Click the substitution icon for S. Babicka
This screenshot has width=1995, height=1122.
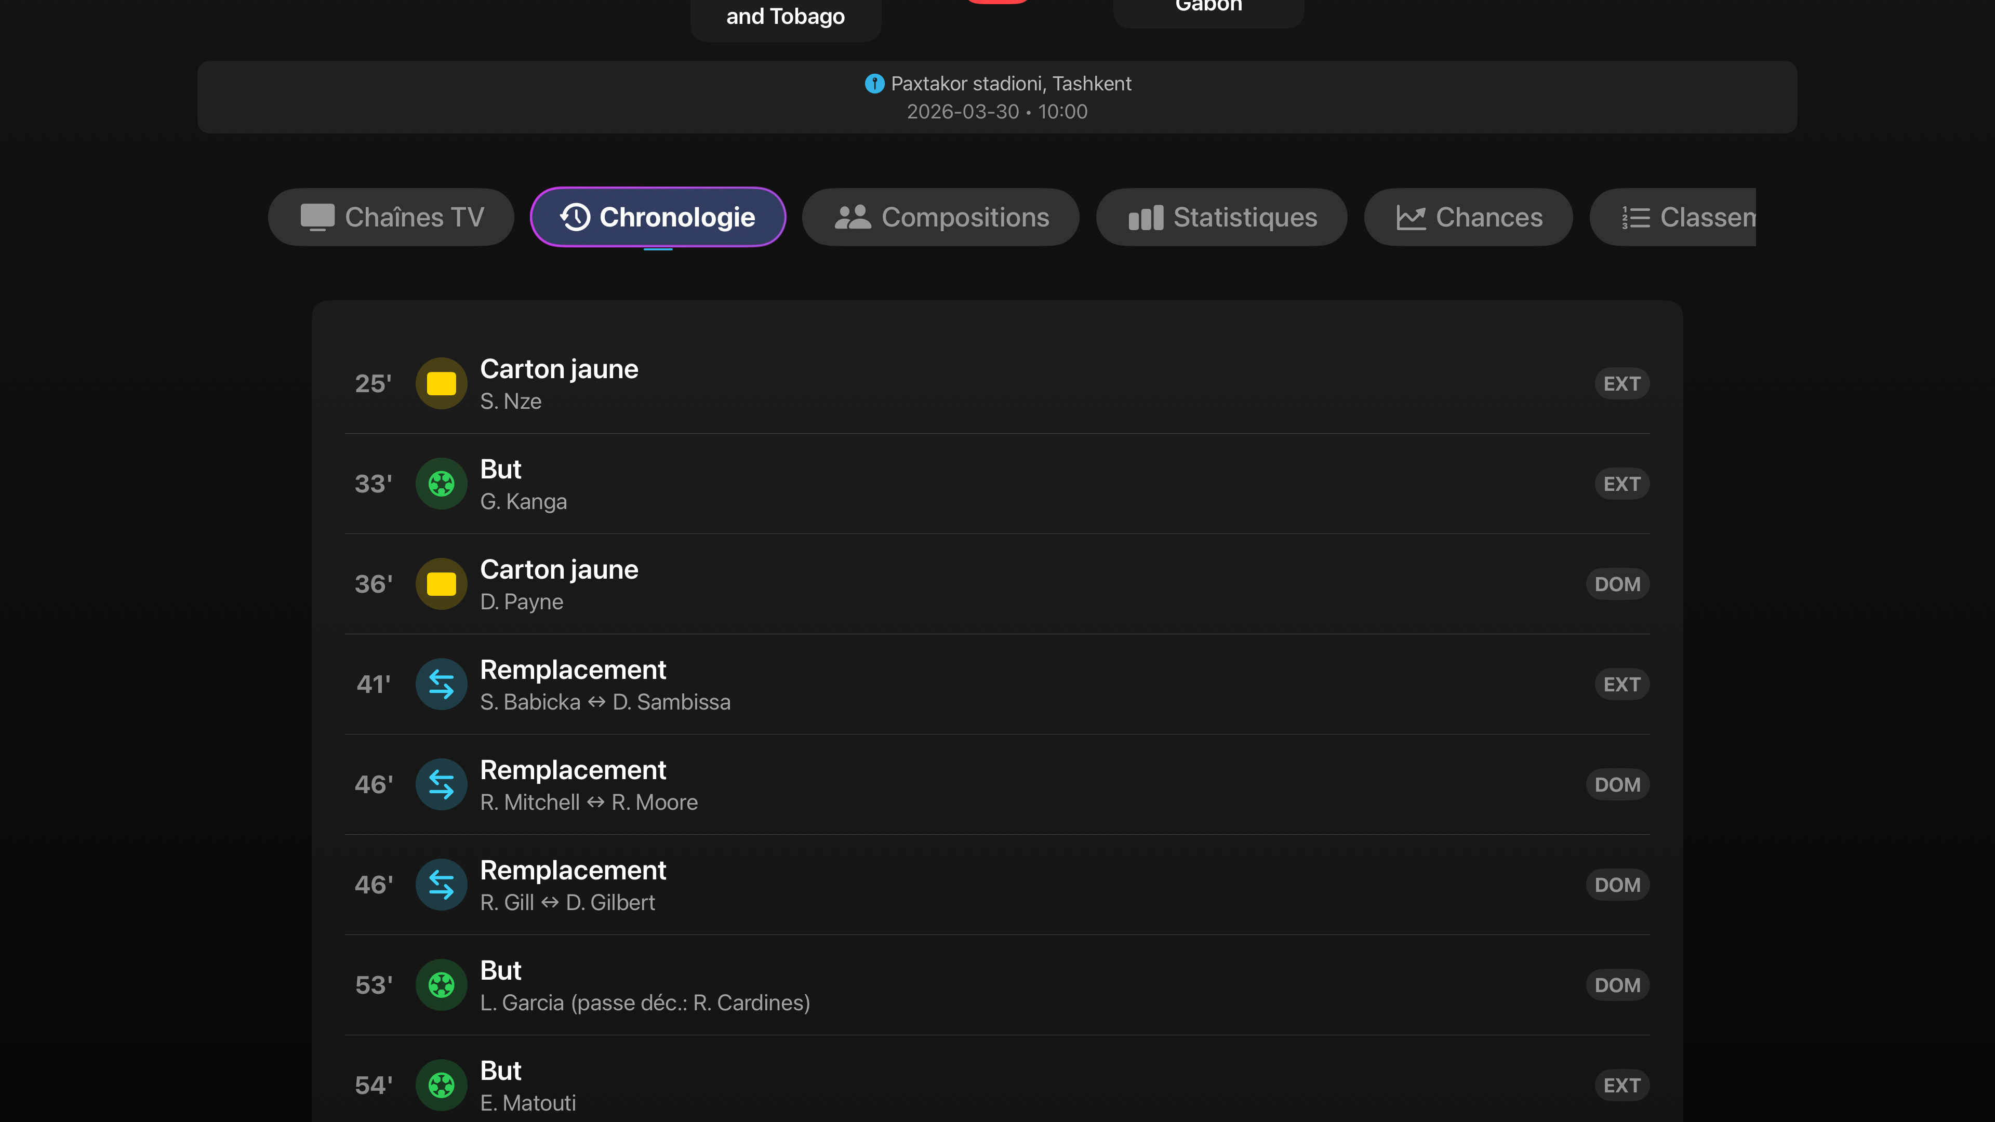(441, 685)
